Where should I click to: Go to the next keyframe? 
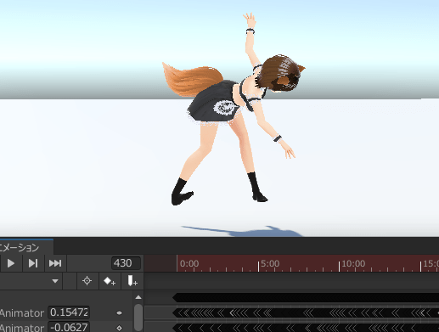(x=33, y=263)
